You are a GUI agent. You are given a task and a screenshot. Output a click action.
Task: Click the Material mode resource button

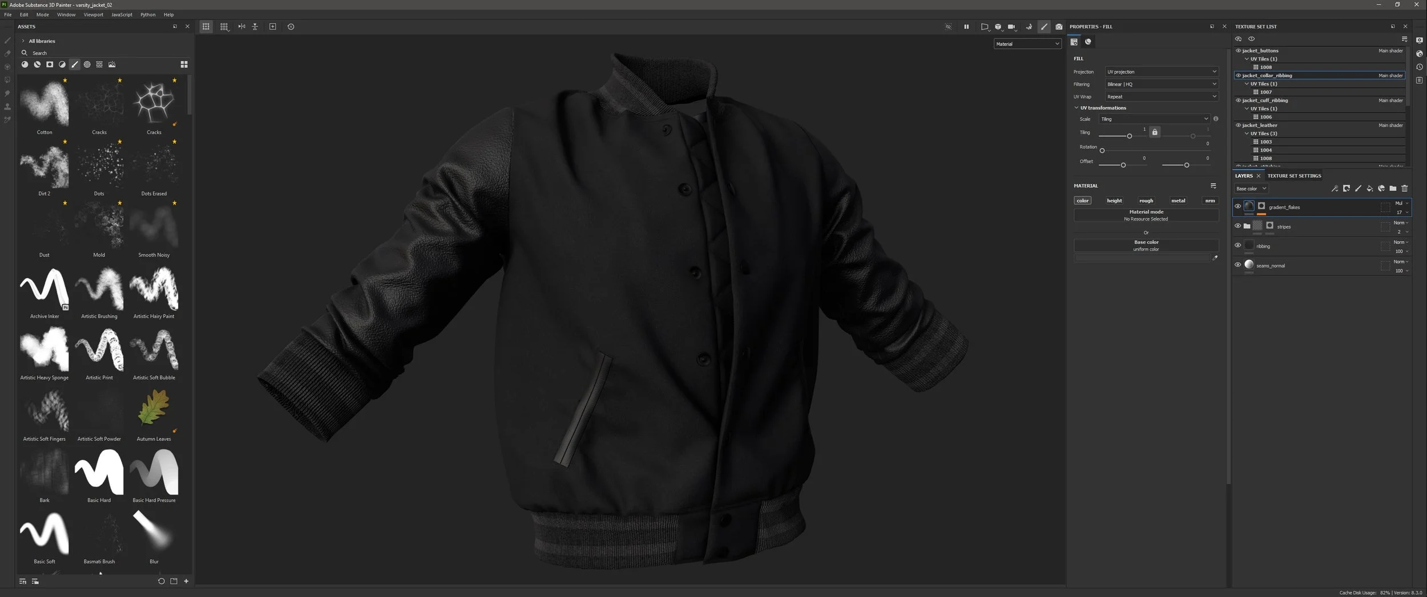point(1146,215)
